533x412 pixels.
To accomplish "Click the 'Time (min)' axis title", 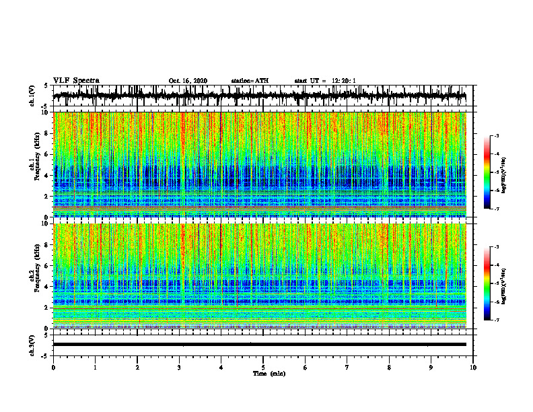I will 269,374.
